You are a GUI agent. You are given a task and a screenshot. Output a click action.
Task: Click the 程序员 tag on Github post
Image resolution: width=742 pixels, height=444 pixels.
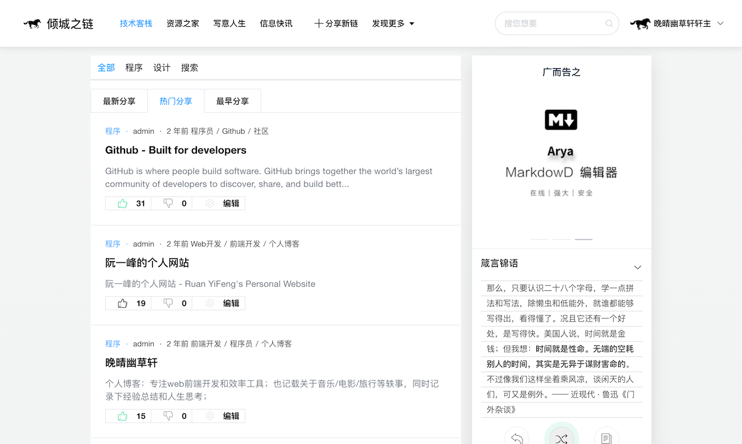tap(202, 131)
